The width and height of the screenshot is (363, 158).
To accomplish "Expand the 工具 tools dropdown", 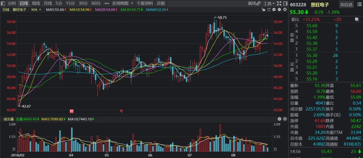I will 269,3.
